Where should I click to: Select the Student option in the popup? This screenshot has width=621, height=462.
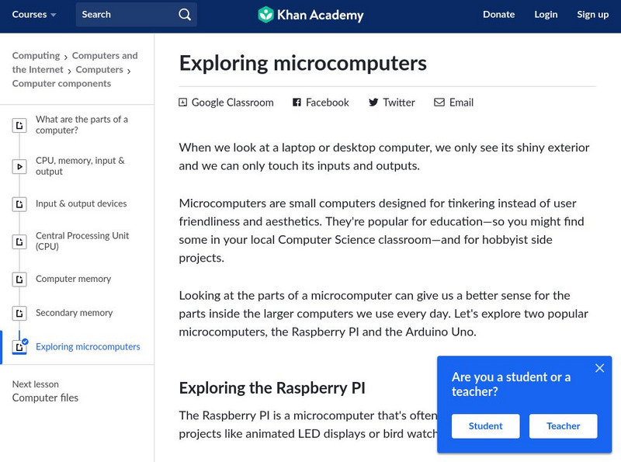[x=485, y=426]
